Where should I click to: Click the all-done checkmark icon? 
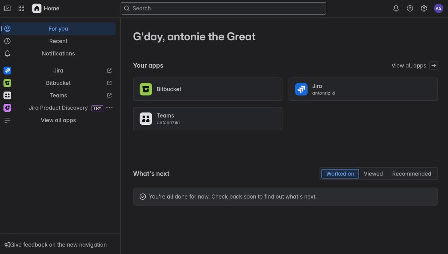pos(143,196)
